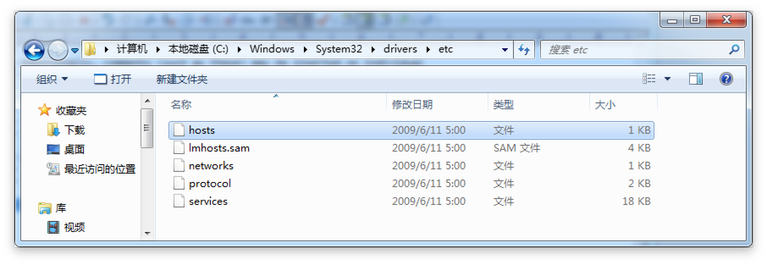Open the 下载 folder in favorites
Screen dimensions: 767x265
tap(74, 130)
